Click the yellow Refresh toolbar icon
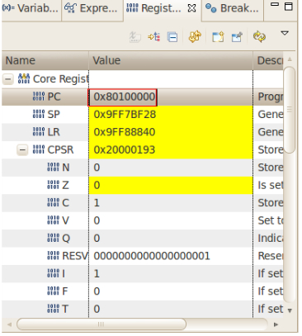Image resolution: width=302 pixels, height=336 pixels. (x=259, y=36)
